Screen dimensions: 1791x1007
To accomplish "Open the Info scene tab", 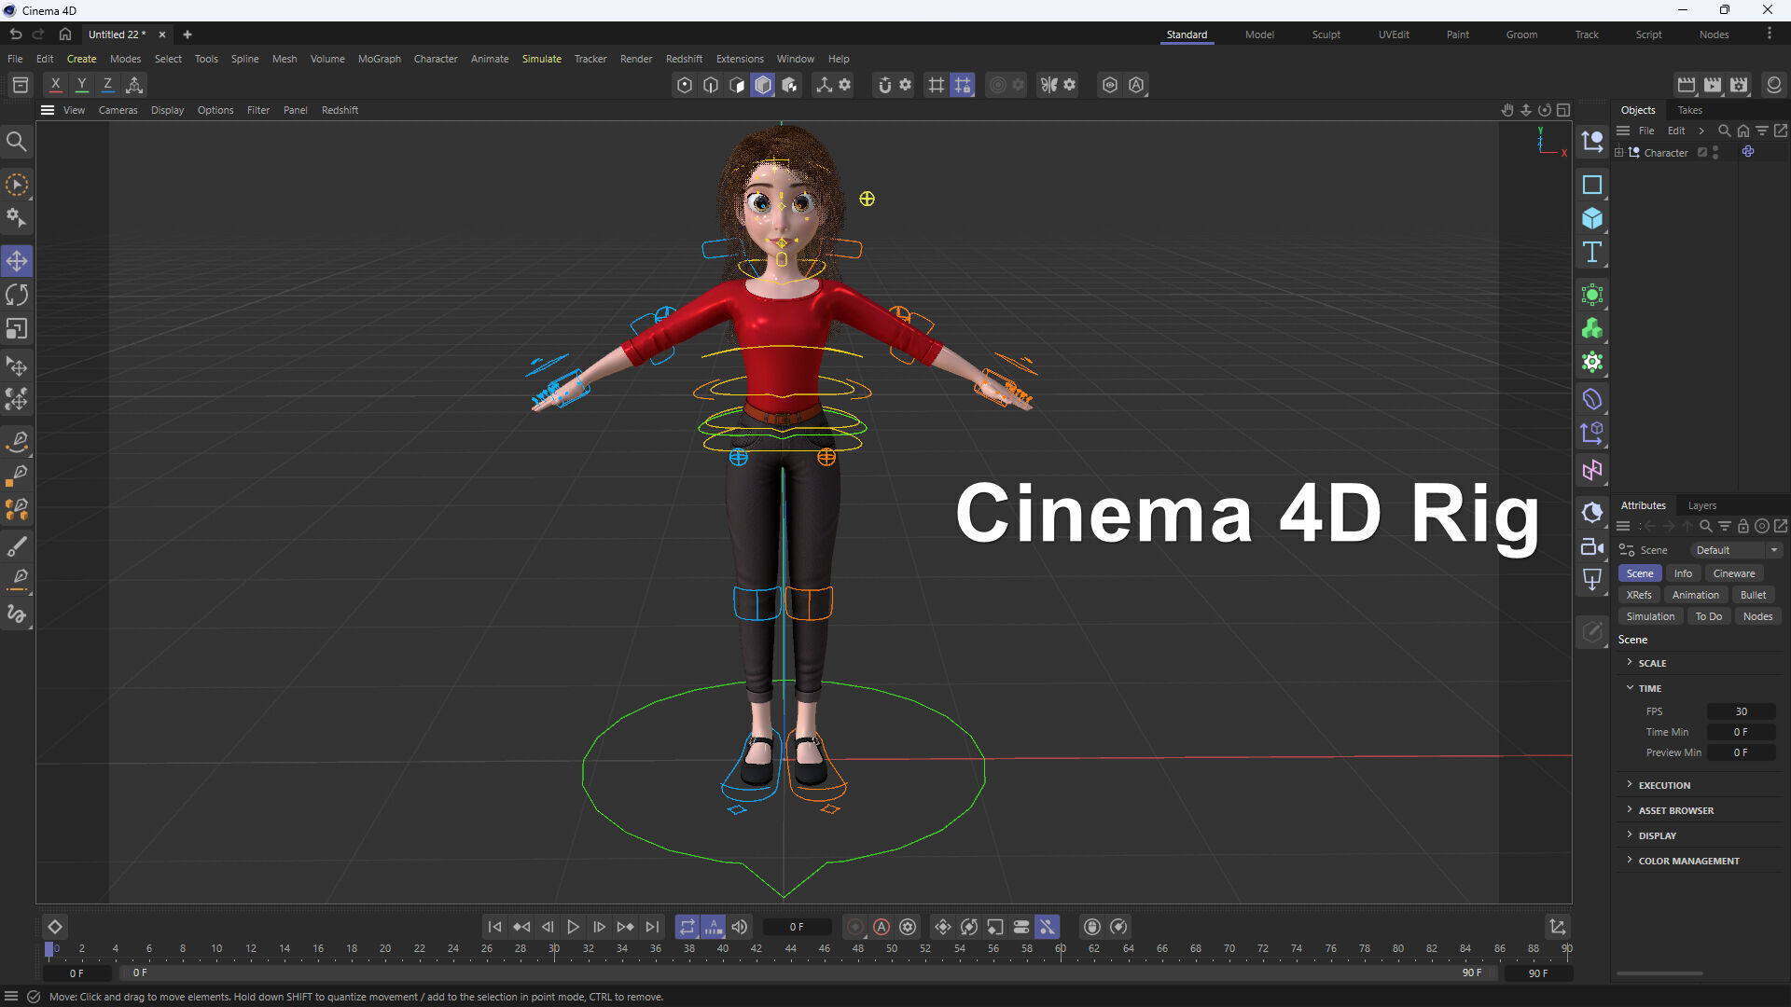I will 1683,573.
